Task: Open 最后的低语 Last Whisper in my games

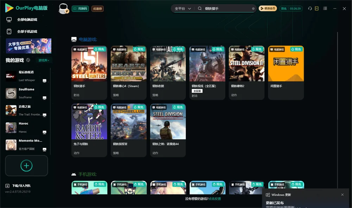Action: (x=26, y=76)
